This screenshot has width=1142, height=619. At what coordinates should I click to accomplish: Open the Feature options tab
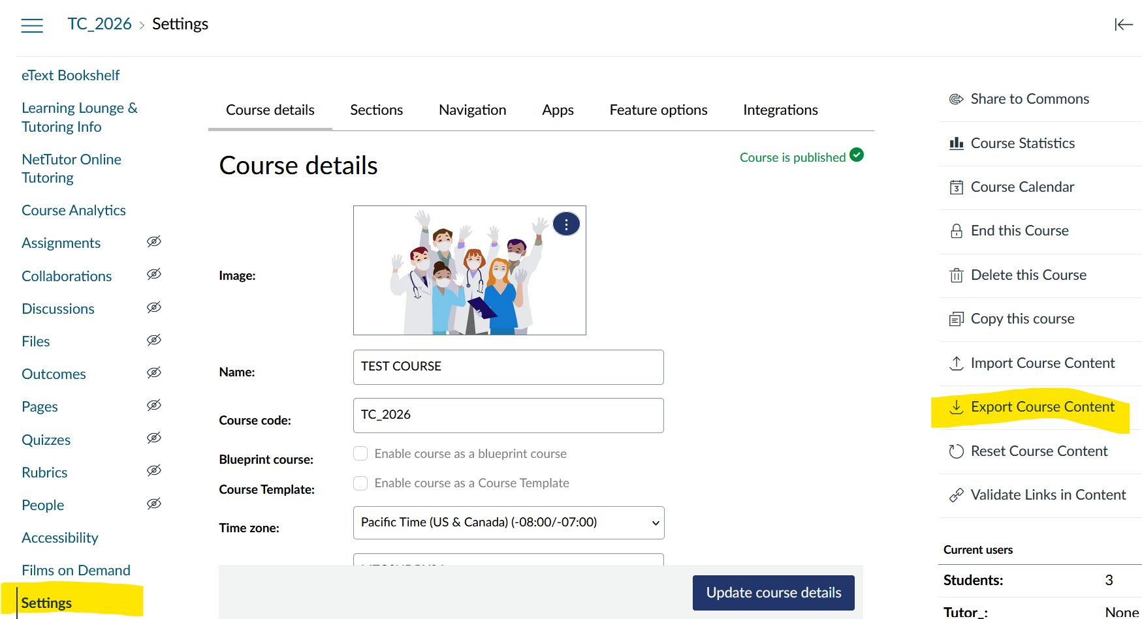(658, 110)
